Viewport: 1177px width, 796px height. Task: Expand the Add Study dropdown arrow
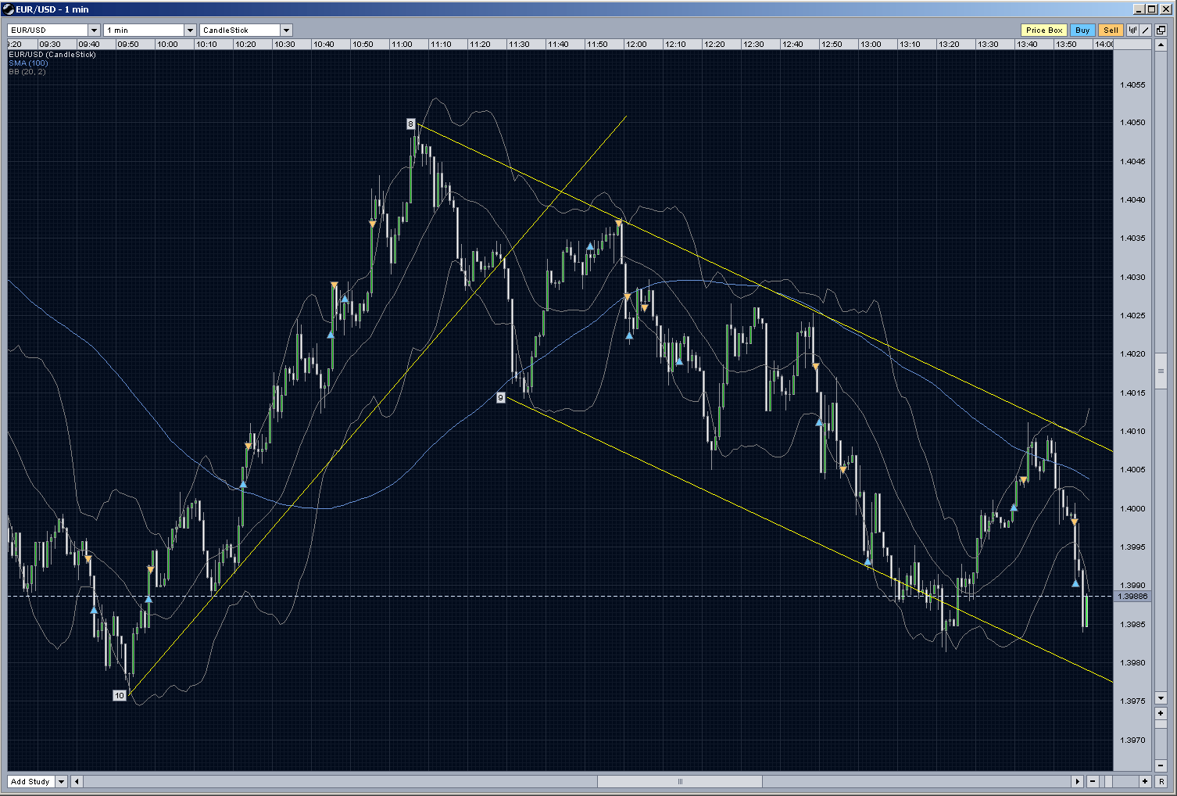click(62, 781)
